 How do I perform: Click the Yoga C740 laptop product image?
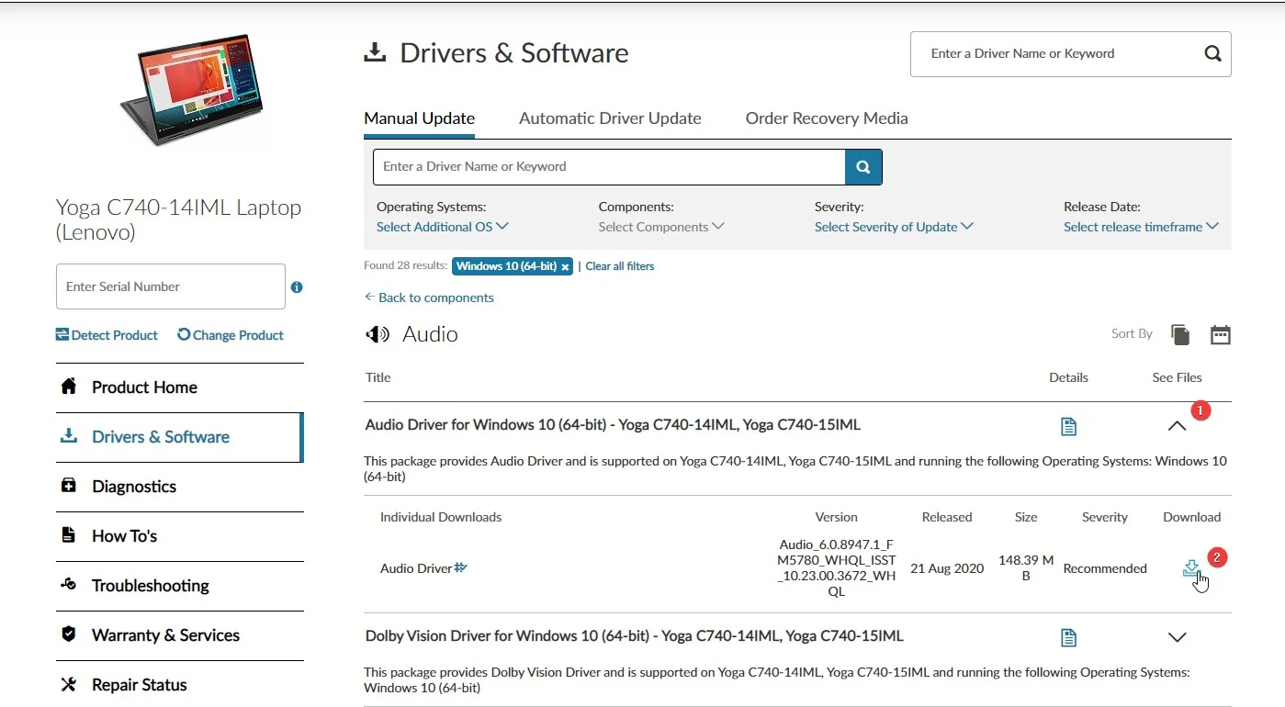click(x=192, y=91)
